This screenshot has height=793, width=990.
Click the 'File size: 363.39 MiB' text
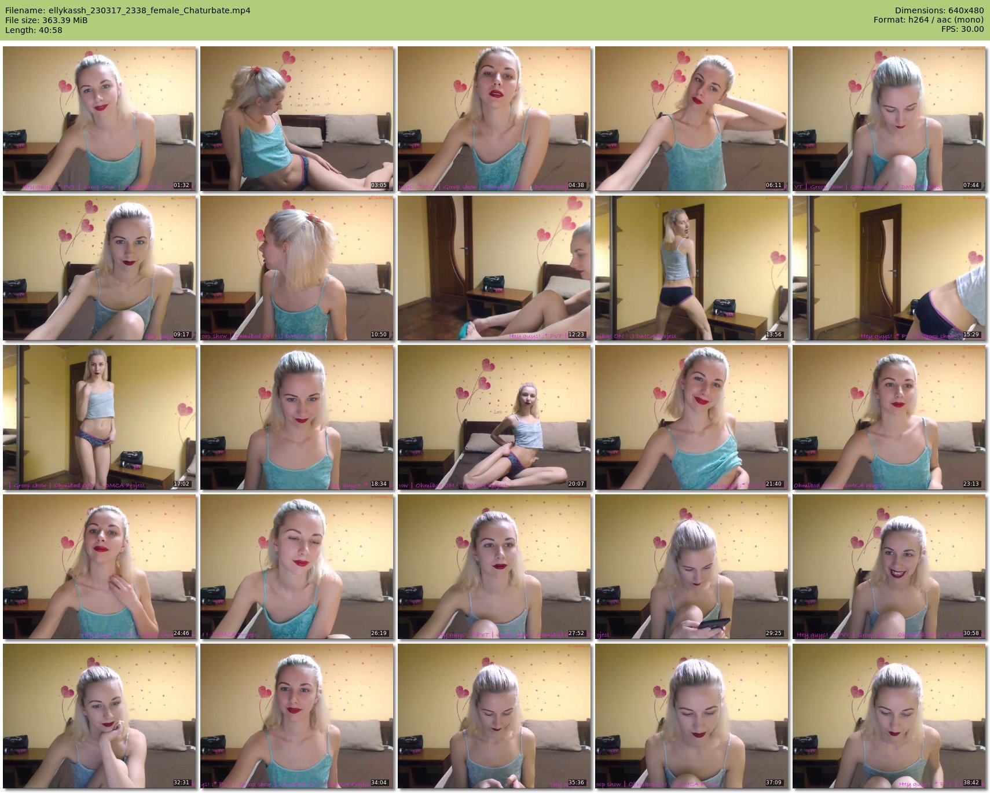click(46, 20)
